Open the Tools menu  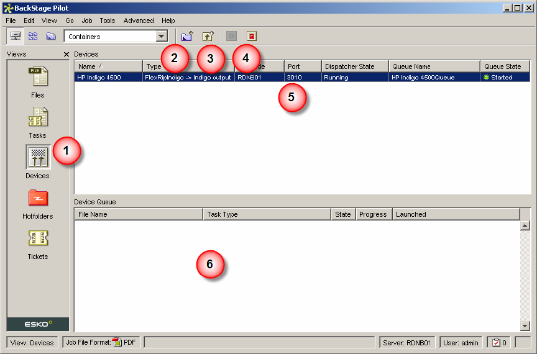[107, 20]
